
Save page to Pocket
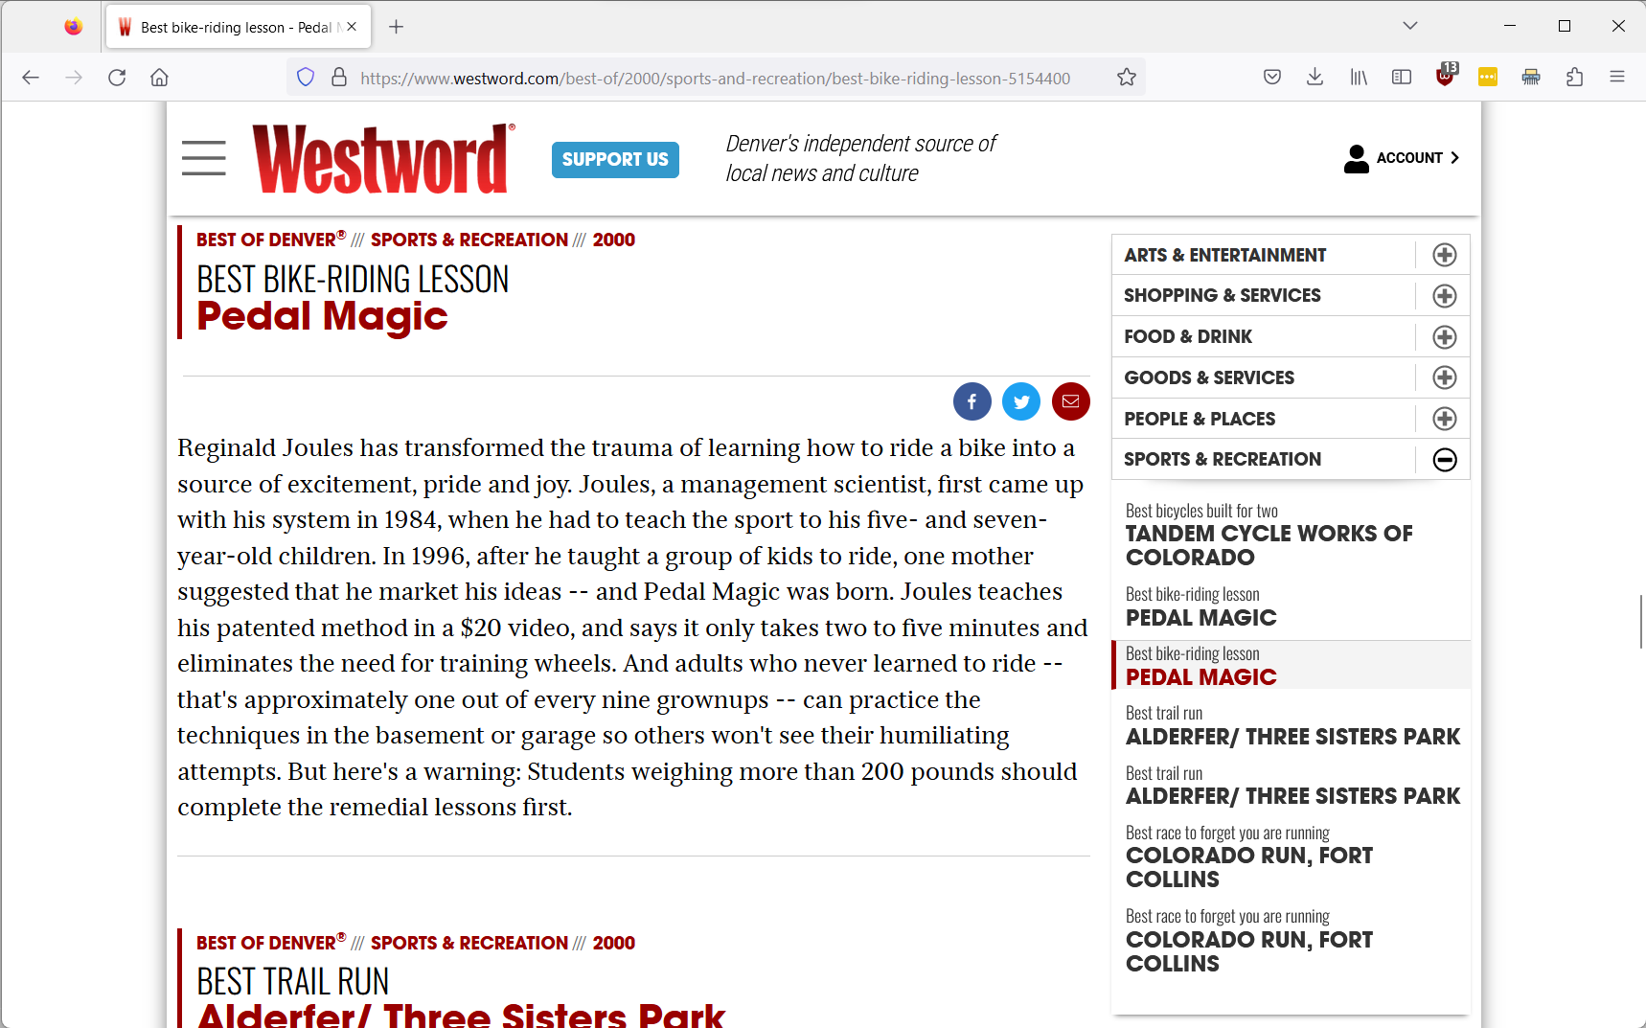[1272, 78]
